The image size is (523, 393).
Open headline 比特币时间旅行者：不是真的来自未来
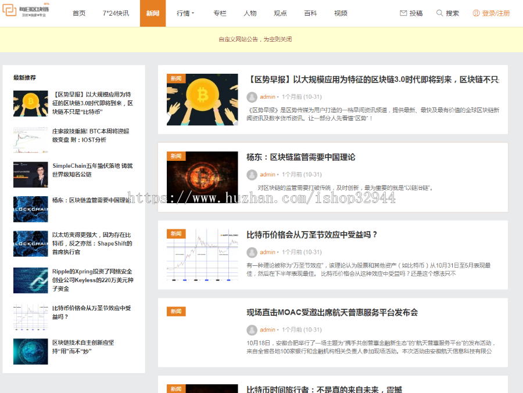click(x=324, y=390)
